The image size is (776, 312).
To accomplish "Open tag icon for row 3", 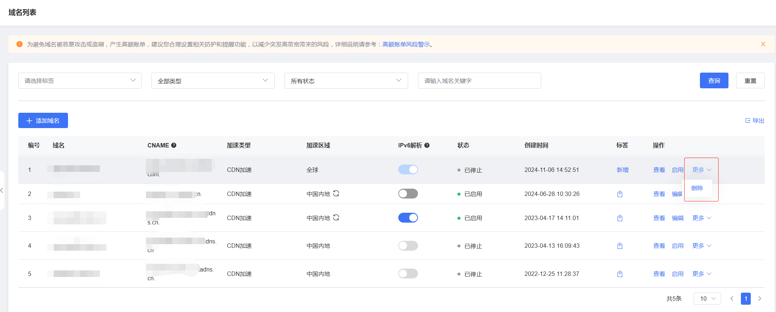I will pos(620,218).
